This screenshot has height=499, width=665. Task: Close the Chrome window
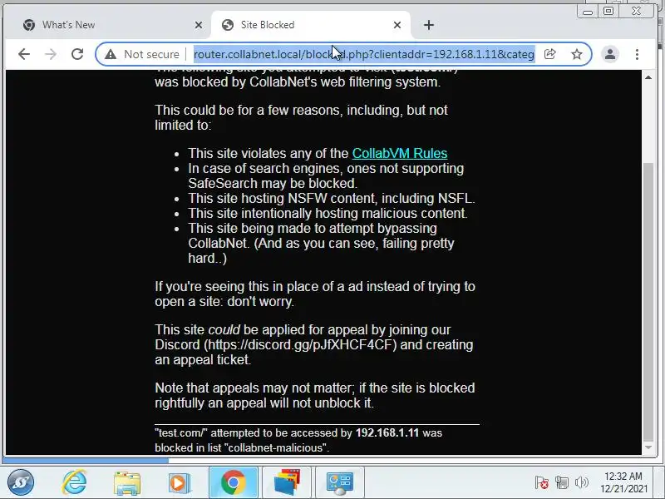(636, 11)
